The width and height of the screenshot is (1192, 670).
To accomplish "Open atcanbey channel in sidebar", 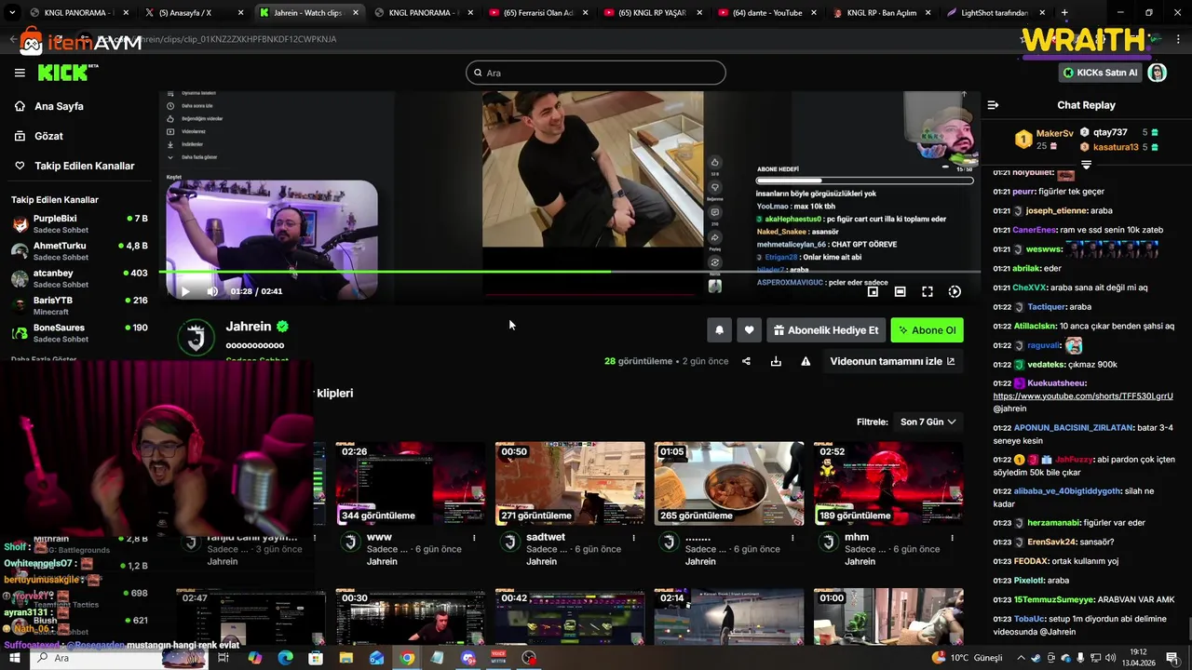I will click(x=79, y=278).
